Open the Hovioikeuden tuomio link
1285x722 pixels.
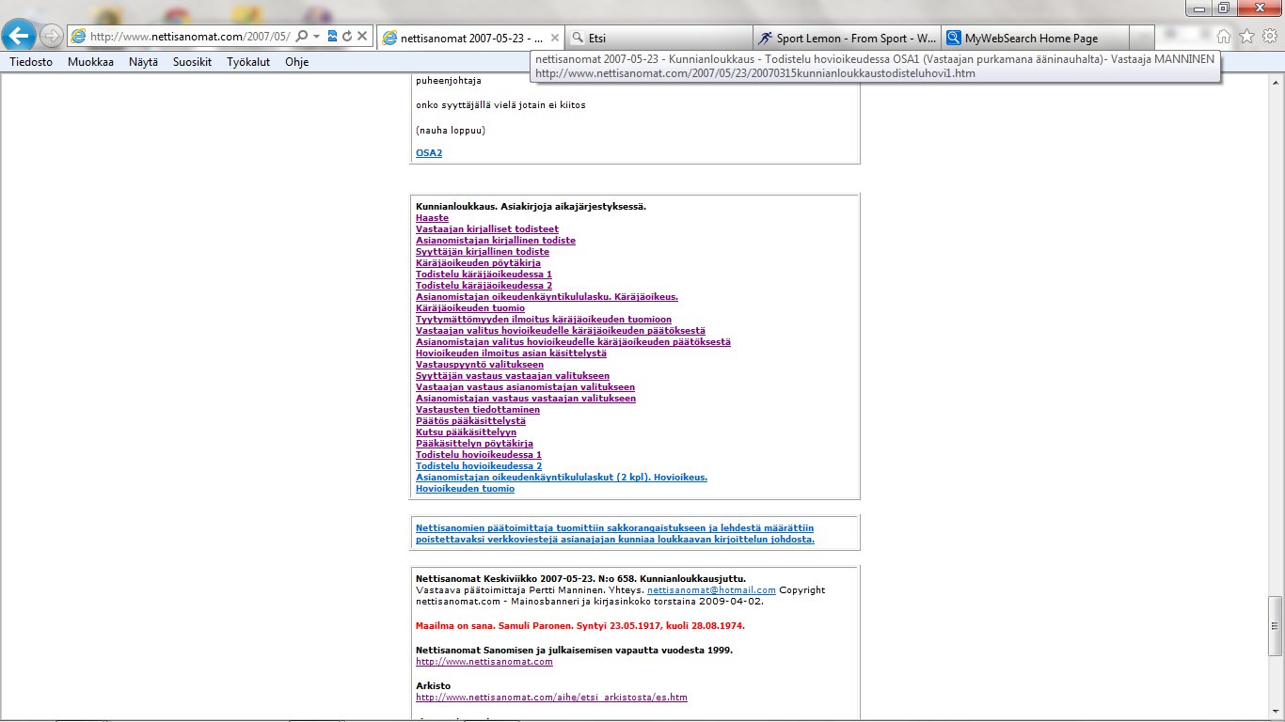point(465,489)
